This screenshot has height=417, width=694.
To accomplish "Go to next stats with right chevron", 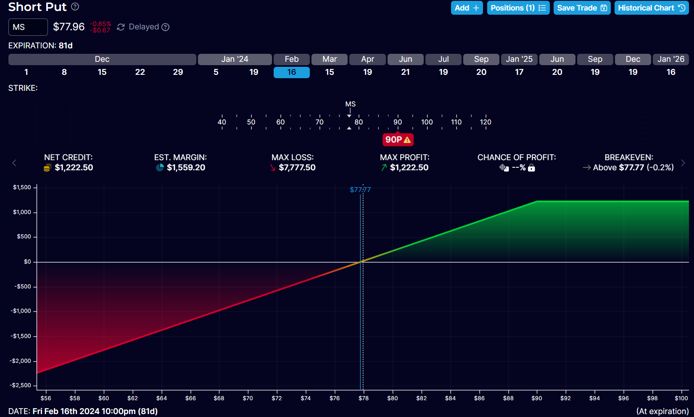I will pos(683,163).
